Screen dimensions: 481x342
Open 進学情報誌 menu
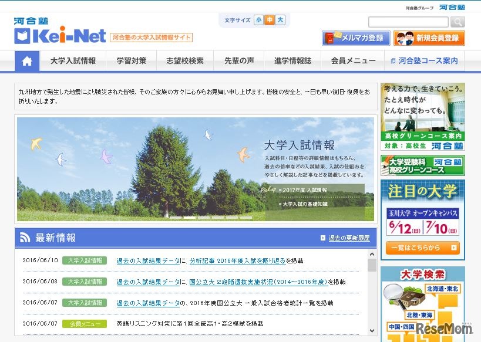click(x=292, y=60)
